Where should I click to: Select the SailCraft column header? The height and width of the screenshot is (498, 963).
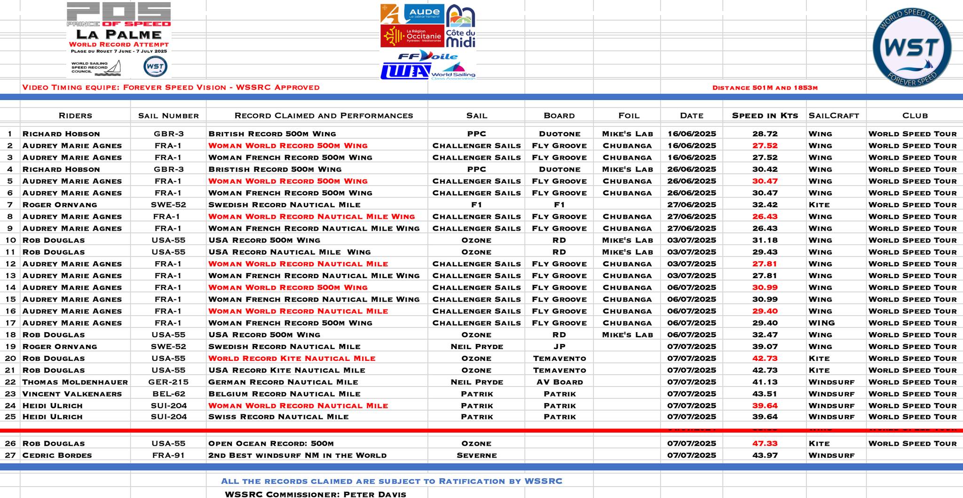click(834, 116)
